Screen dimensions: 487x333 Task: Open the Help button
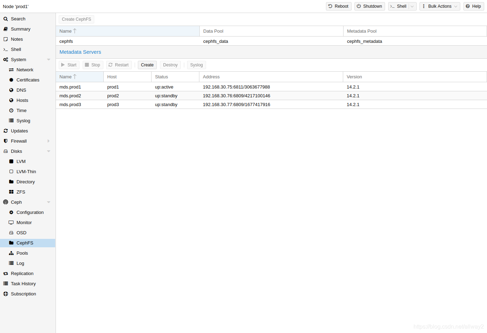click(474, 6)
